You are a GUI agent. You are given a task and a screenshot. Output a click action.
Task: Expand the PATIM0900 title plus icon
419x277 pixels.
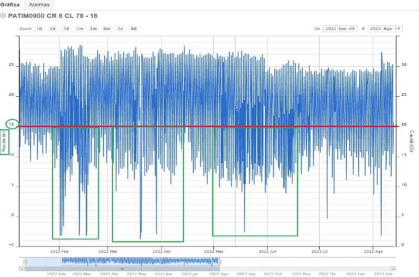tap(3, 15)
